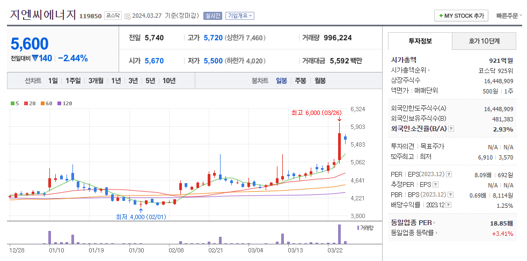Click the 거래량 value 996,224
The height and width of the screenshot is (261, 527).
click(338, 38)
